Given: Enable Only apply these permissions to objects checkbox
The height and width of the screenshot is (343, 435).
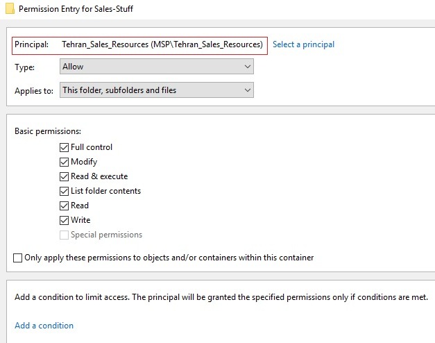Looking at the screenshot, I should click(x=18, y=258).
